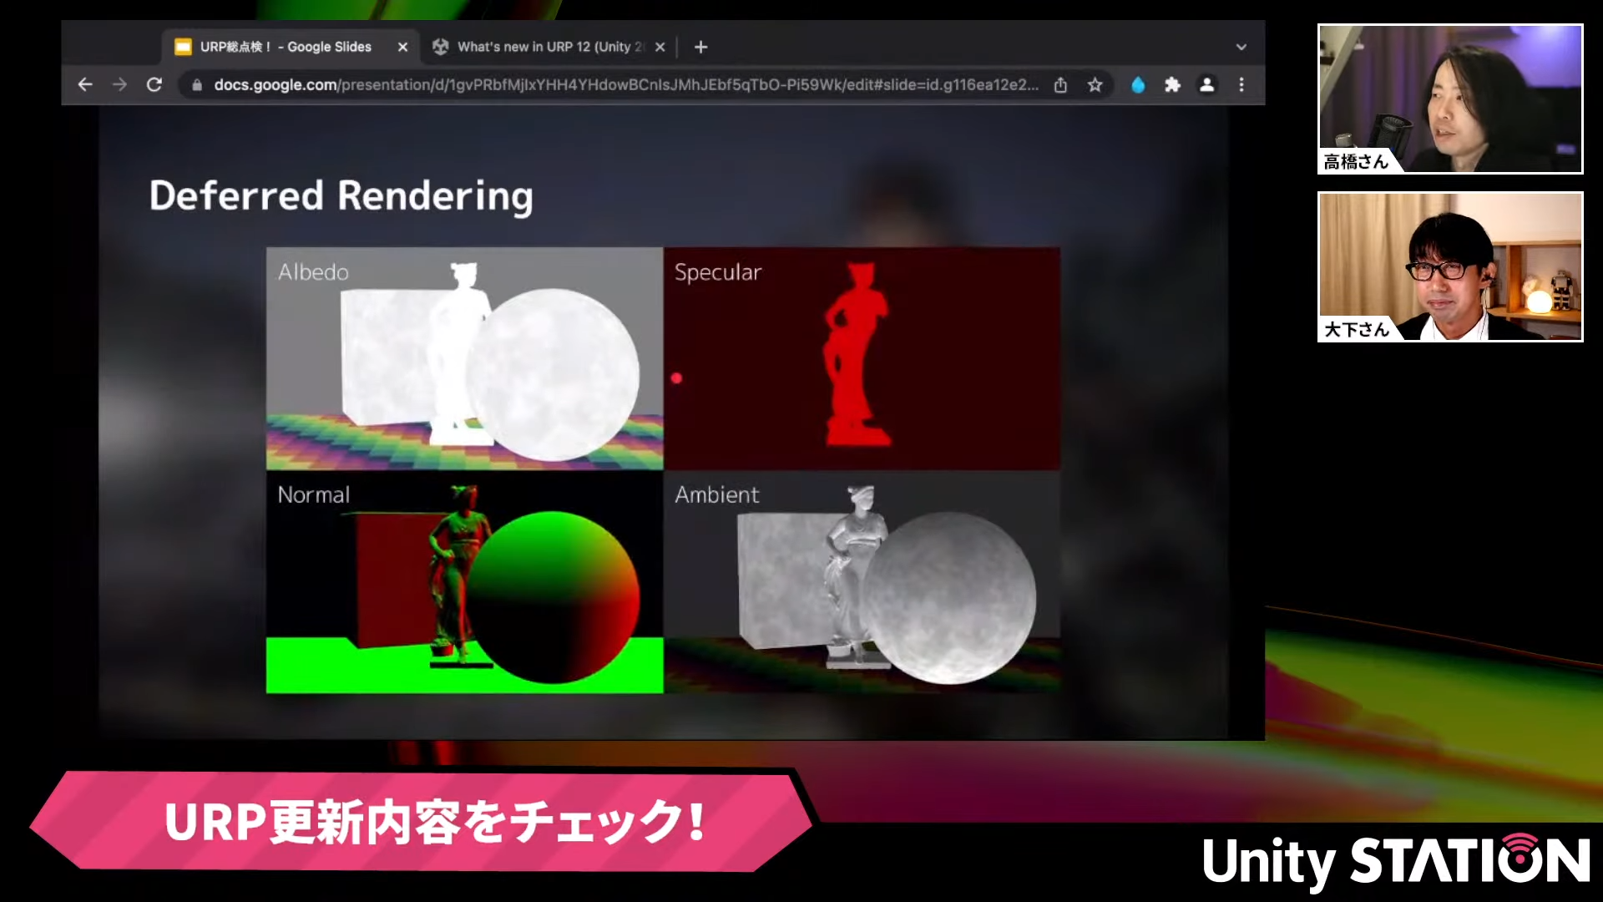
Task: Toggle the bookmark star for this page
Action: point(1095,84)
